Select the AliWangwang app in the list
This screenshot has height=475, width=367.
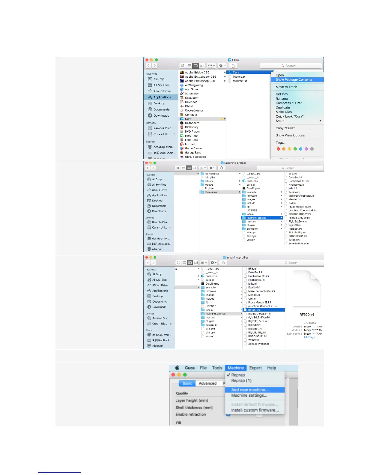[194, 85]
